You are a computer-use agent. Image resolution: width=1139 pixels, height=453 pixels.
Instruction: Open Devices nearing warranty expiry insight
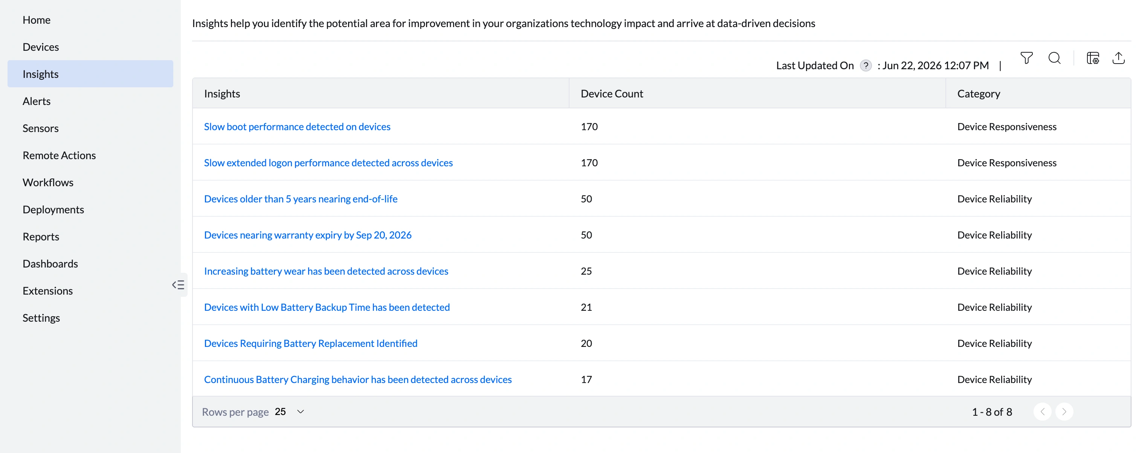(x=308, y=235)
